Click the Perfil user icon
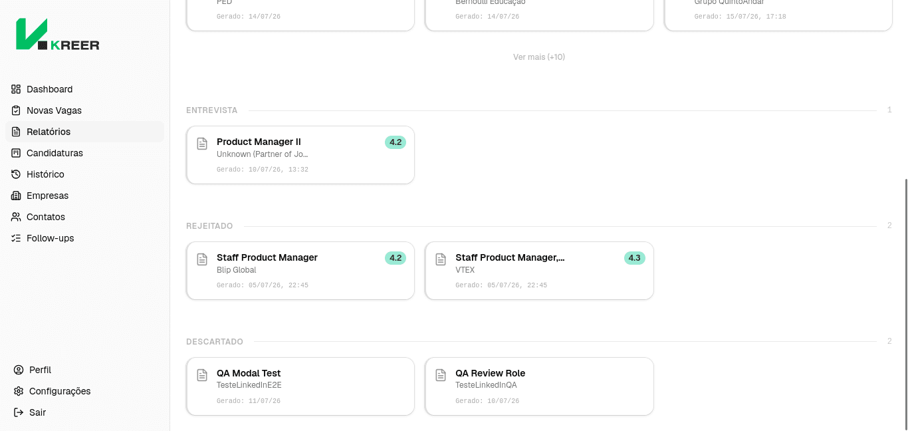The height and width of the screenshot is (431, 908). click(x=19, y=370)
